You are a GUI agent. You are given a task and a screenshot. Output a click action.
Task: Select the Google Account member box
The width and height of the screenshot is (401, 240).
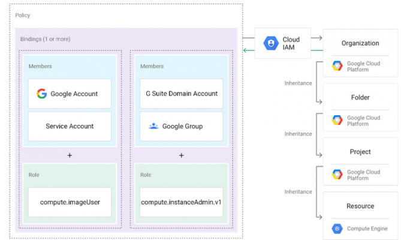70,94
